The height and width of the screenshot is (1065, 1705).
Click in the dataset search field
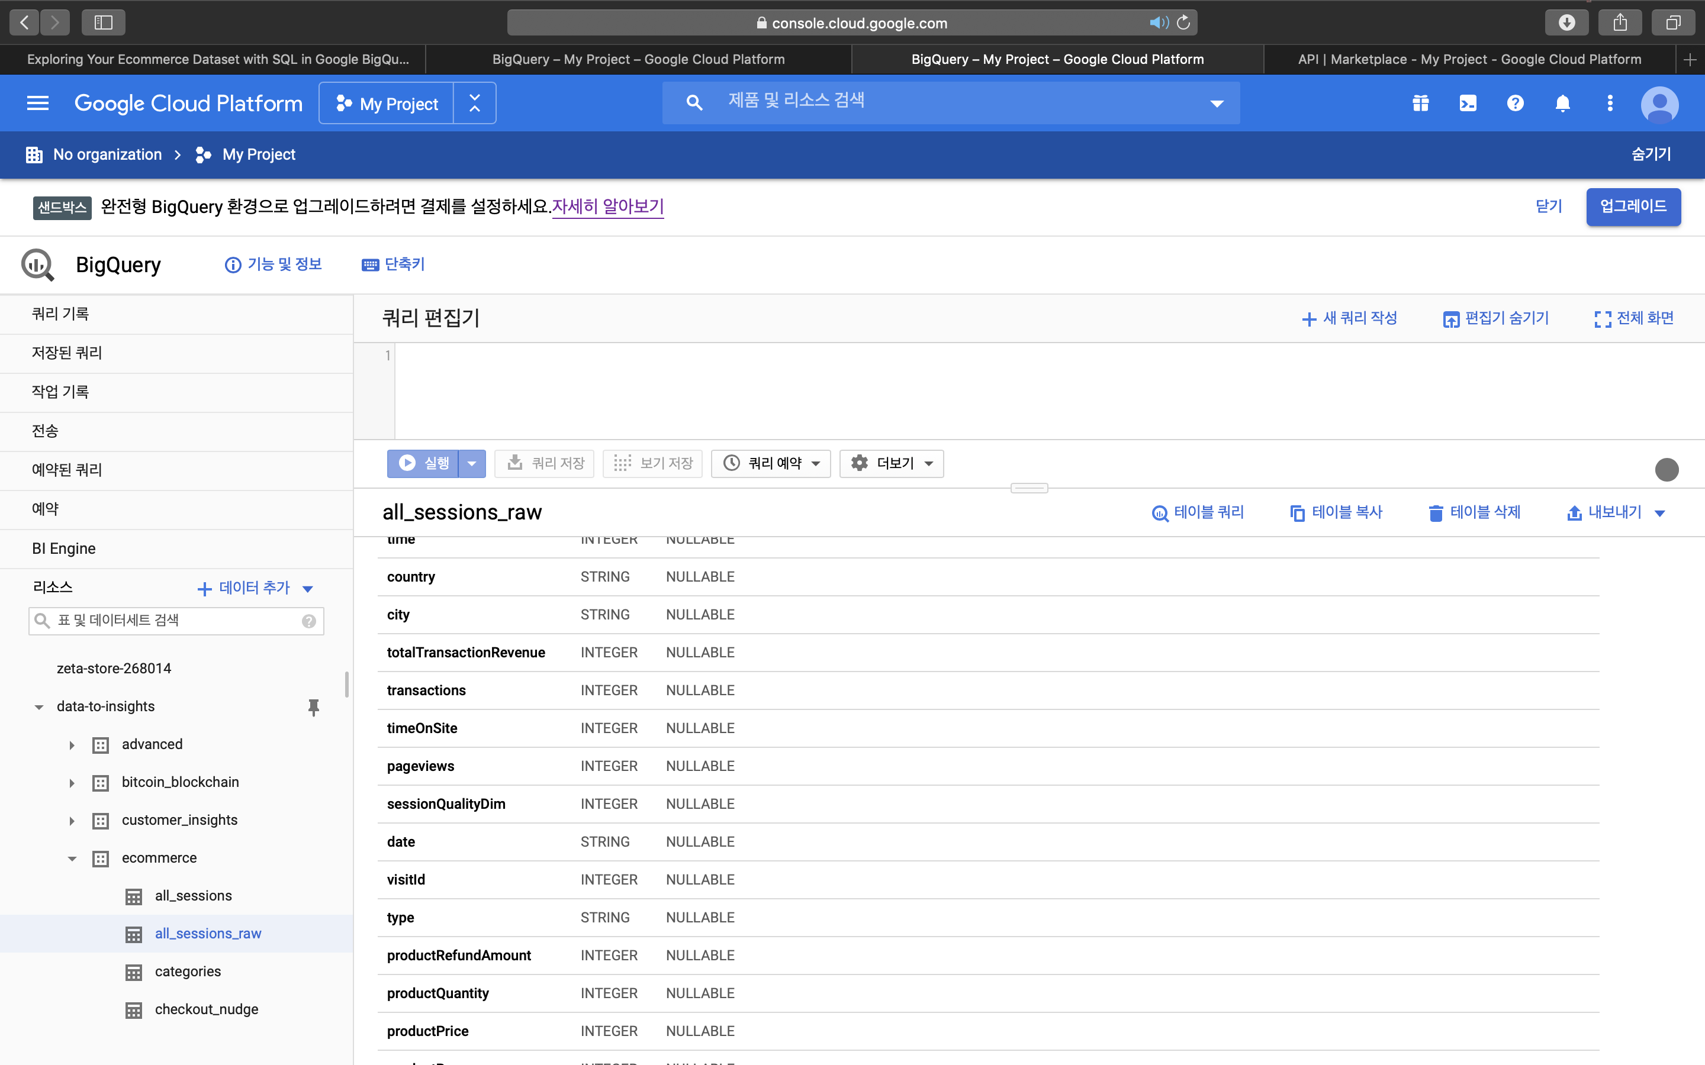[176, 621]
